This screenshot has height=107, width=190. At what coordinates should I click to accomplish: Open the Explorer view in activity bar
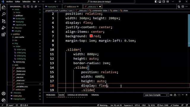click(4, 8)
